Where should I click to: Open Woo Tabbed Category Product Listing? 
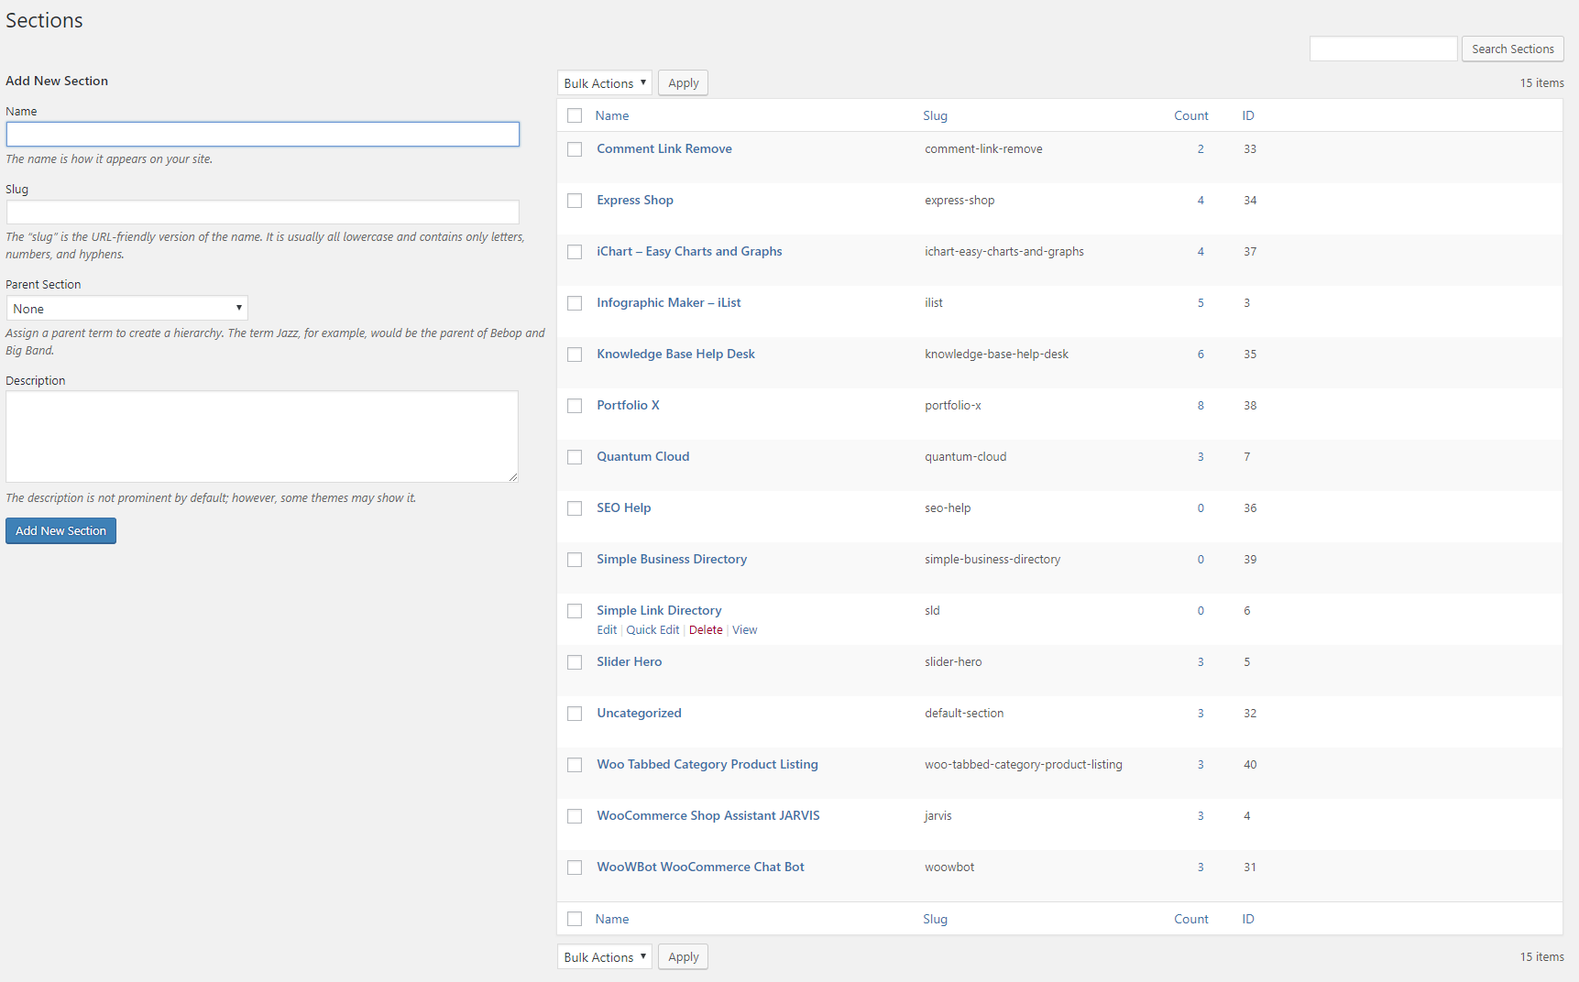click(x=707, y=765)
